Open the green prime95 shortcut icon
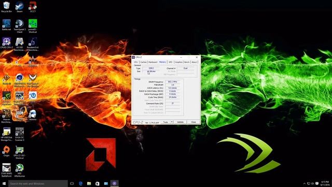332x187 pixels. point(33,26)
